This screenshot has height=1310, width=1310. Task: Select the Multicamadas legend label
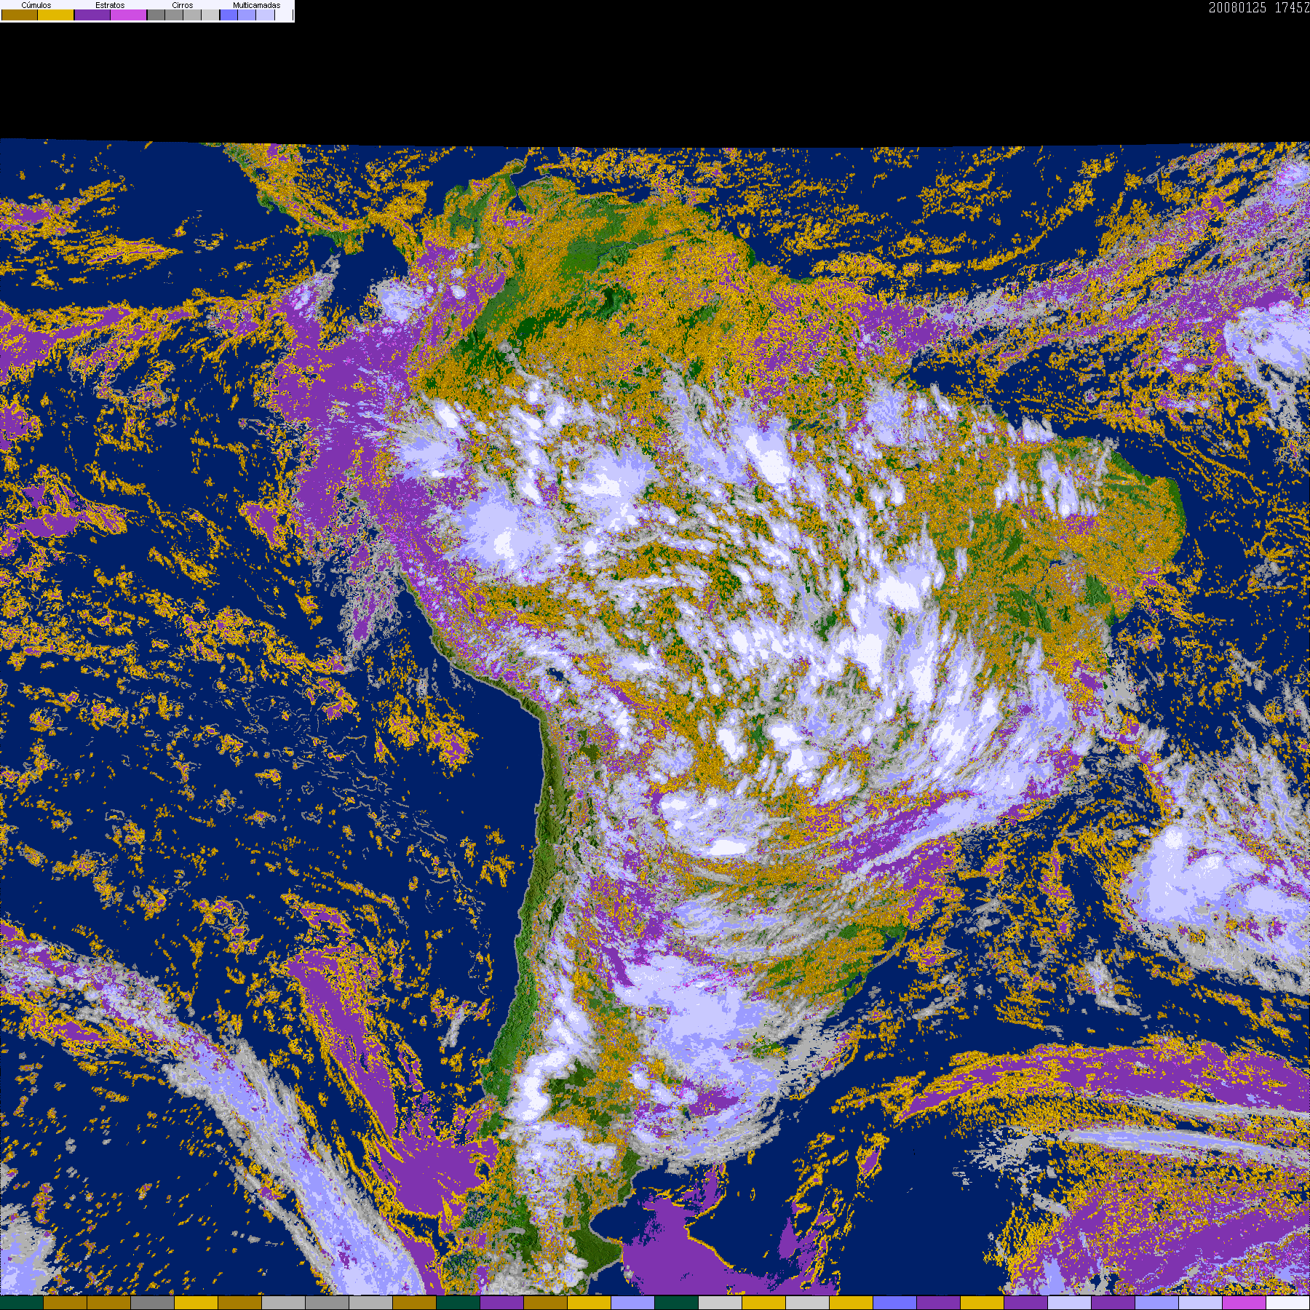coord(256,5)
